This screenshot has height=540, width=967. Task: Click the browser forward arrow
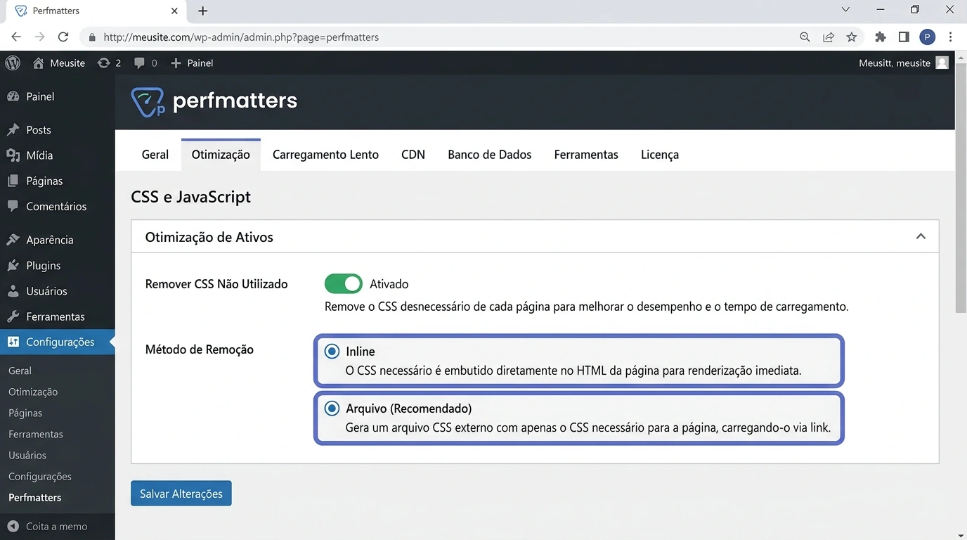[x=39, y=37]
